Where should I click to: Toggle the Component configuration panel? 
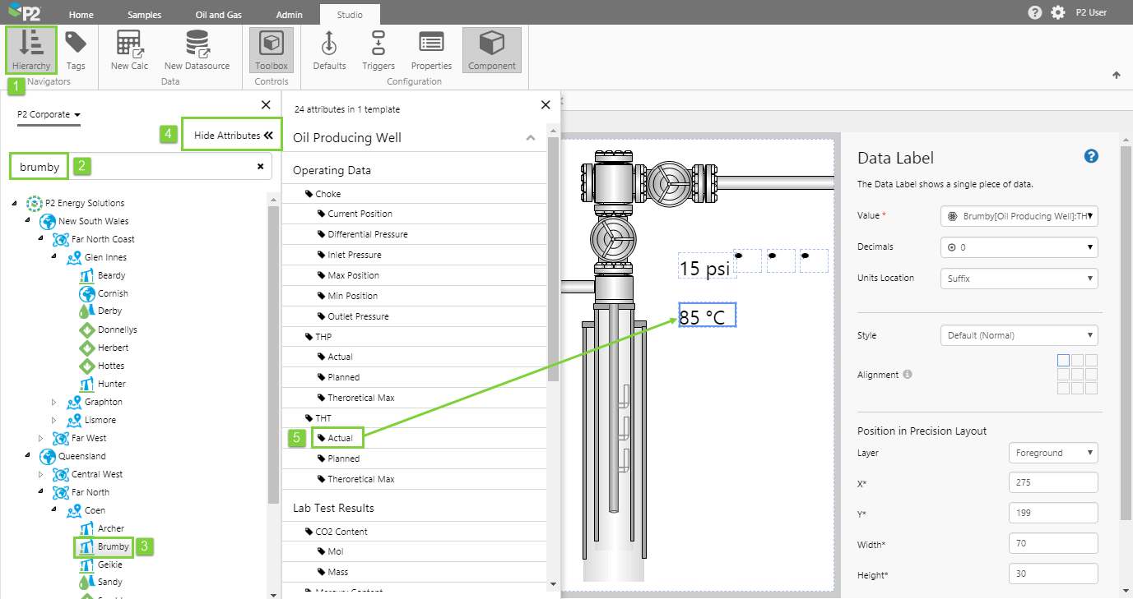click(x=492, y=50)
